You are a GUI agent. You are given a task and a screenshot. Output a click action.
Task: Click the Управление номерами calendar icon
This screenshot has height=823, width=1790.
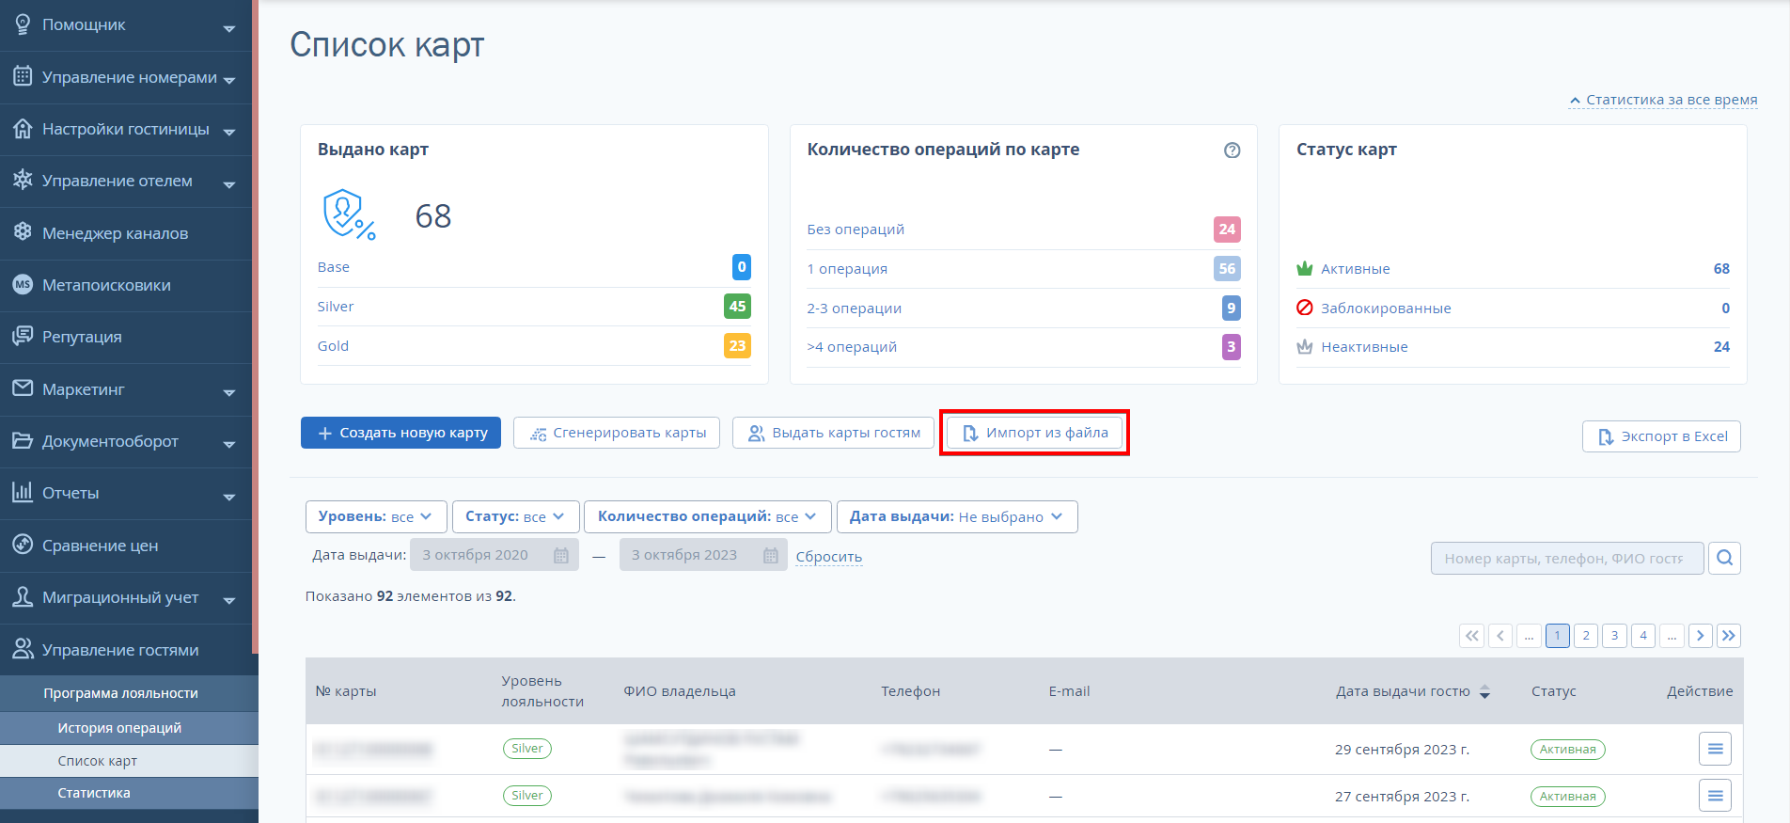(23, 76)
